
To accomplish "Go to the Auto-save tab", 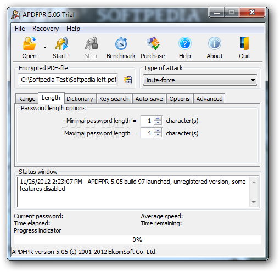I will 149,99.
